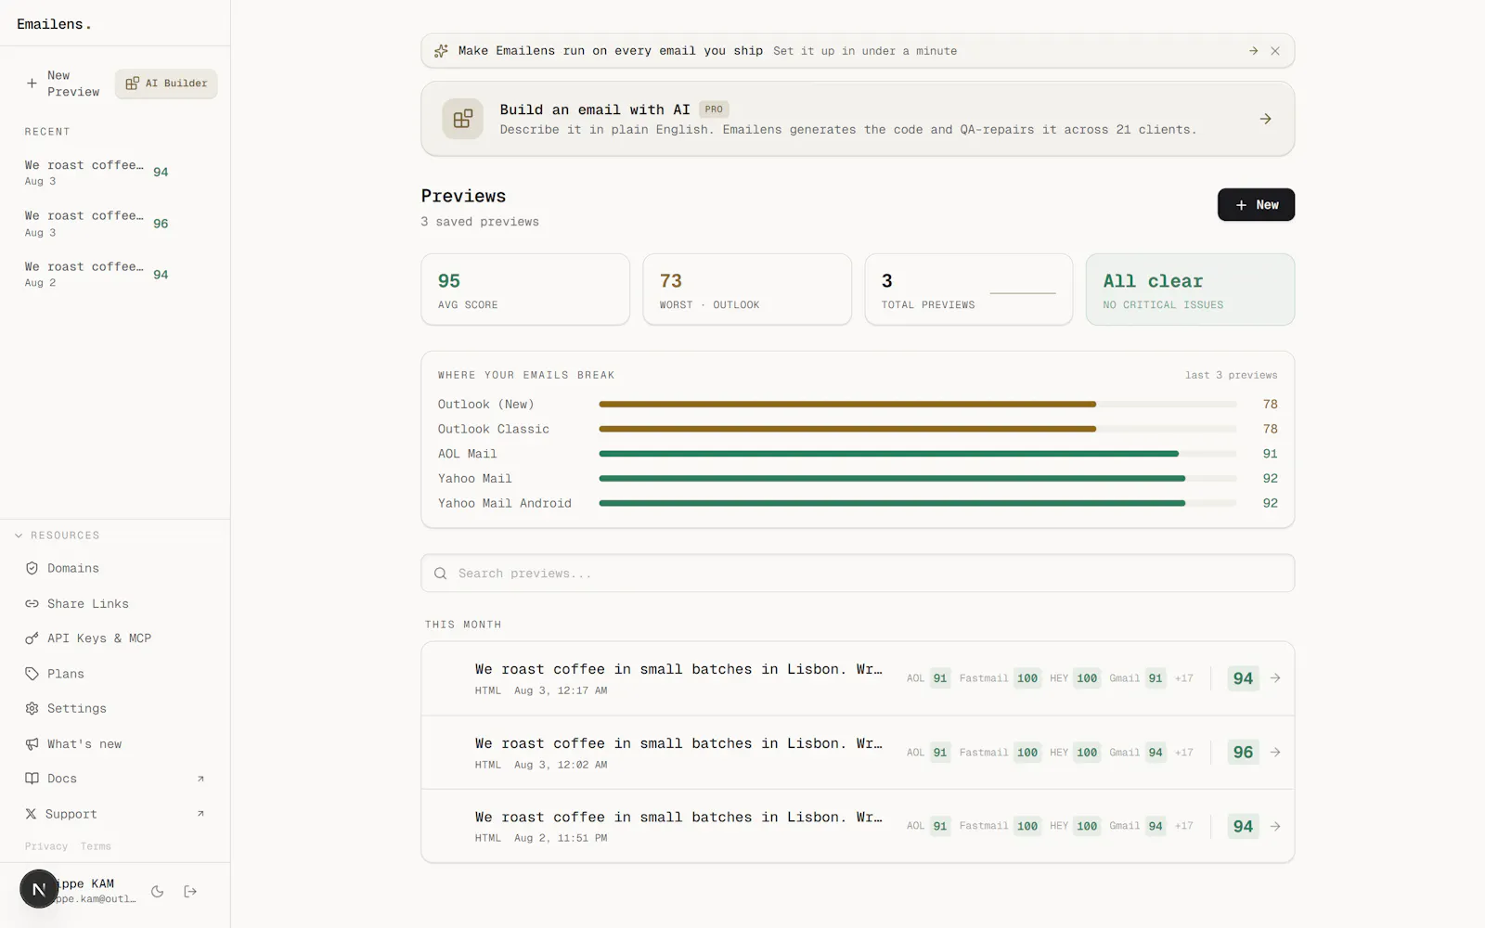Open the recent preview scored 96
The image size is (1485, 928).
[x=97, y=223]
